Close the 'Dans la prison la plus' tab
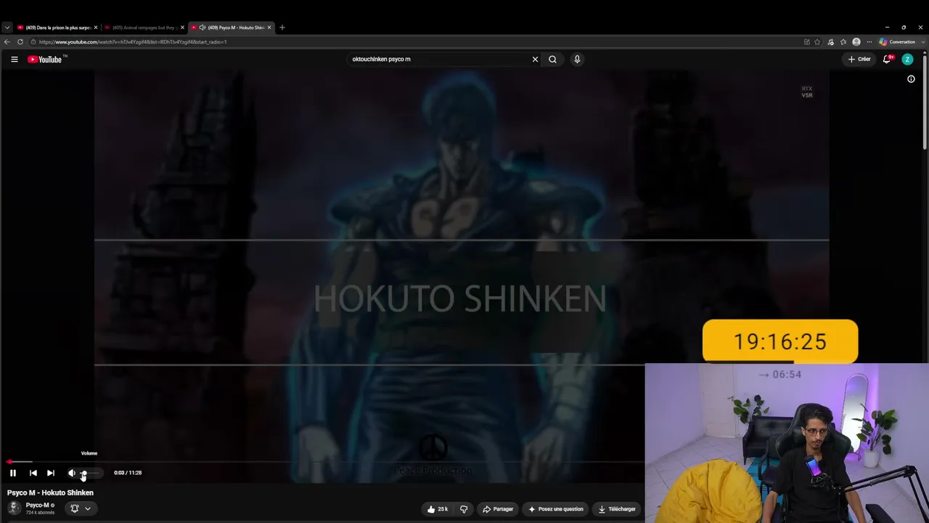The height and width of the screenshot is (523, 929). point(95,28)
